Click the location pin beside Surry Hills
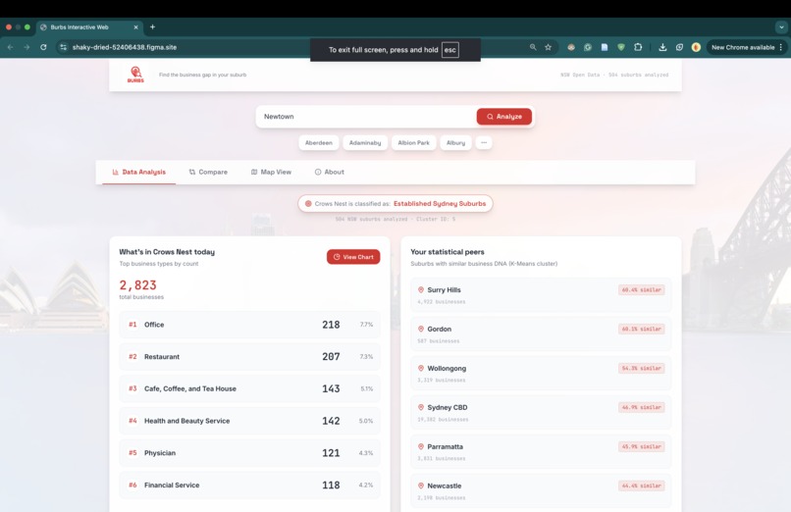The height and width of the screenshot is (512, 791). 421,289
